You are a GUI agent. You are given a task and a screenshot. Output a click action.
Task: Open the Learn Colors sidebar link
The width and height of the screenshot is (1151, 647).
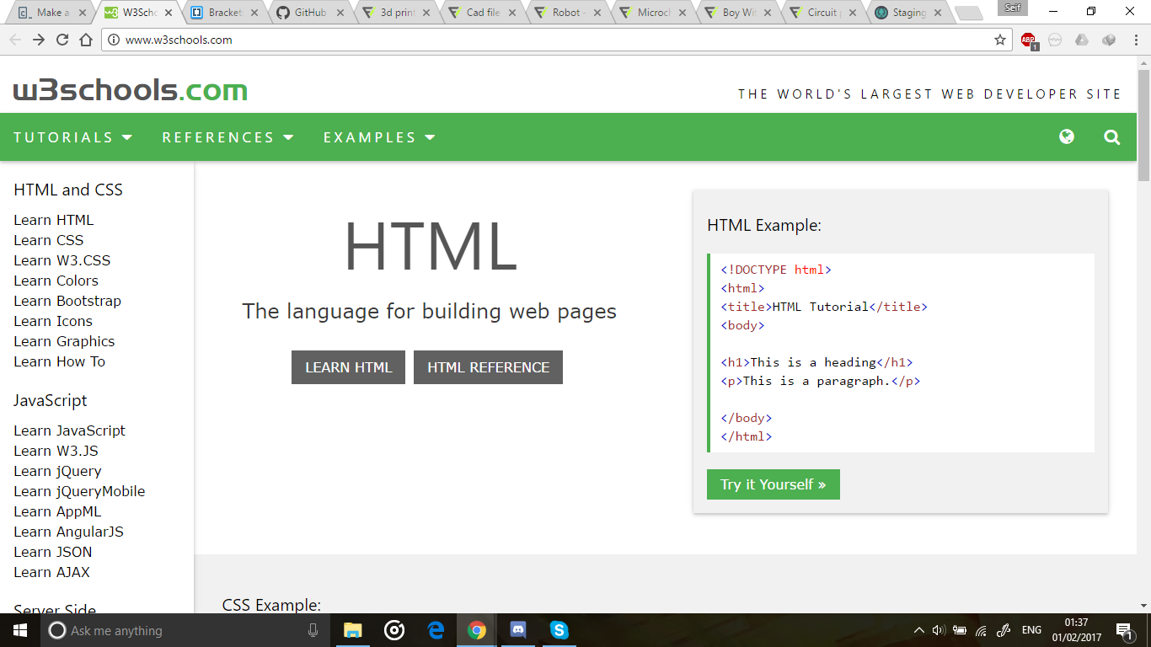pos(56,281)
